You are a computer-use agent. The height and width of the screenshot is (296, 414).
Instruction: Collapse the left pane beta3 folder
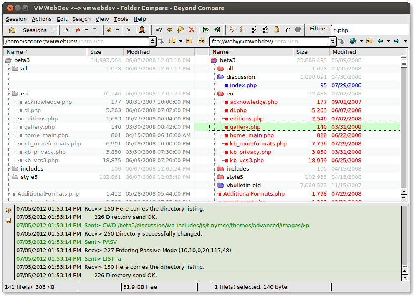tap(8, 60)
